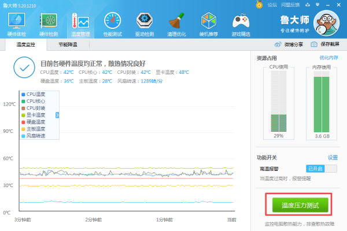Click the gold medal icon
This screenshot has height=231, width=347.
pyautogui.click(x=259, y=5)
